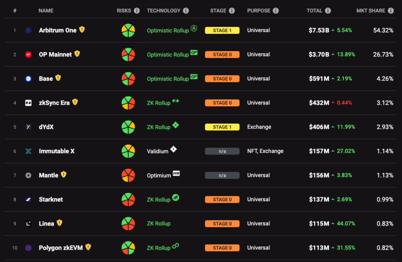Sort table by the NAME column header
Viewport: 402px width, 262px height.
click(x=46, y=11)
